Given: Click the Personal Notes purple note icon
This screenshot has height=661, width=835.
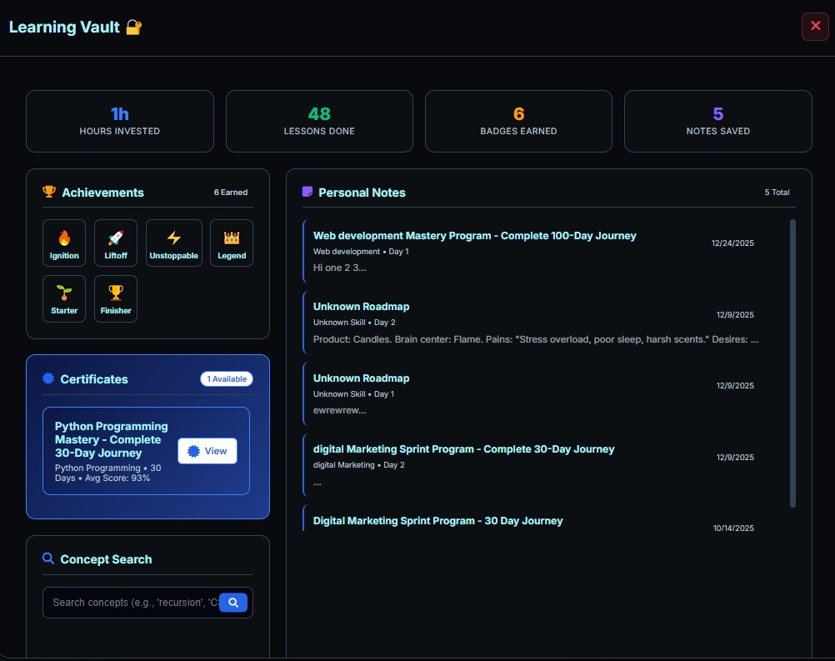Looking at the screenshot, I should (x=307, y=192).
